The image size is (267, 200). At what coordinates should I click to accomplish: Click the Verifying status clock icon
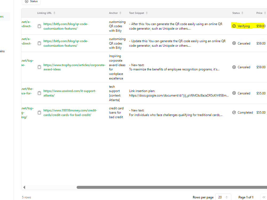(234, 26)
